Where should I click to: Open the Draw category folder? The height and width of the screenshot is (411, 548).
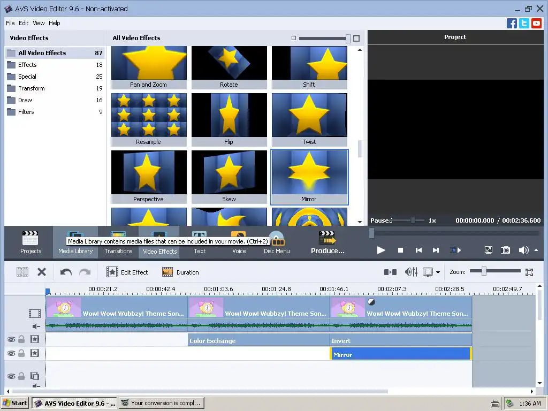coord(55,100)
